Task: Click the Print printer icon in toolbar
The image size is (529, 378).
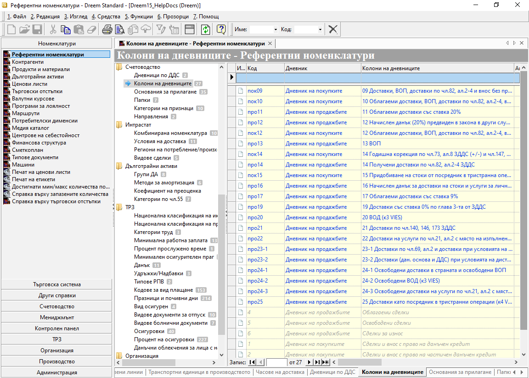Action: (107, 29)
